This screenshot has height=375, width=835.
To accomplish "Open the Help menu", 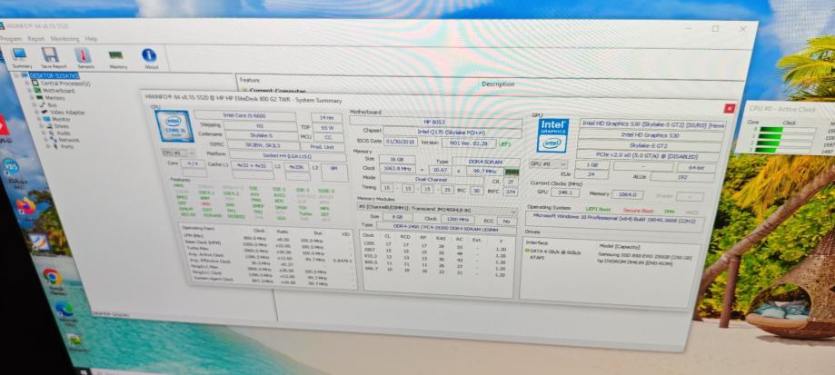I will point(91,39).
